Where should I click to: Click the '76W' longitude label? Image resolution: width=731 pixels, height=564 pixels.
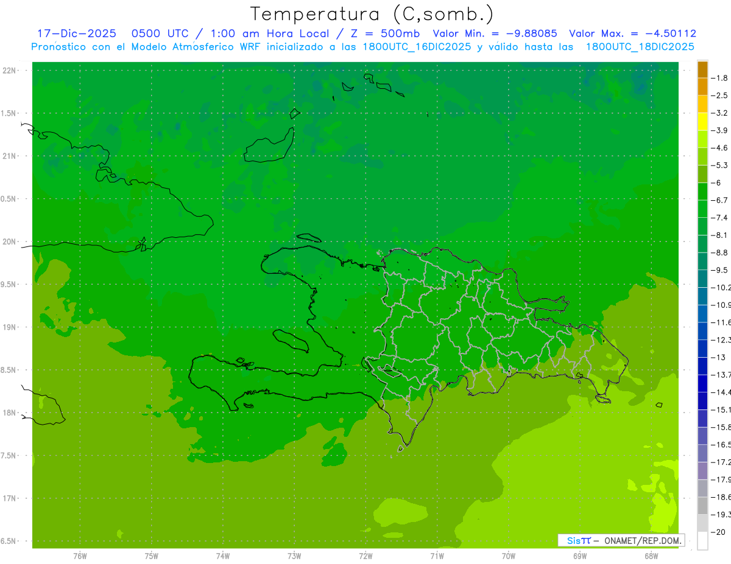[80, 555]
